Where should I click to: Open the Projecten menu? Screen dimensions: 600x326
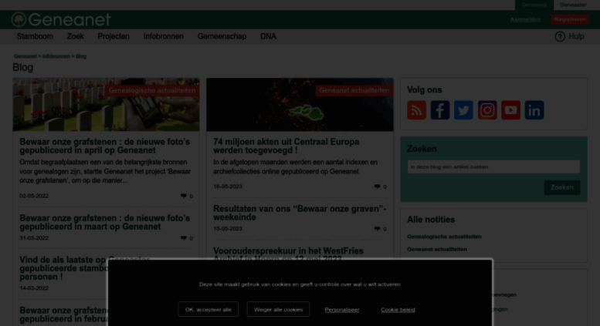(x=114, y=36)
